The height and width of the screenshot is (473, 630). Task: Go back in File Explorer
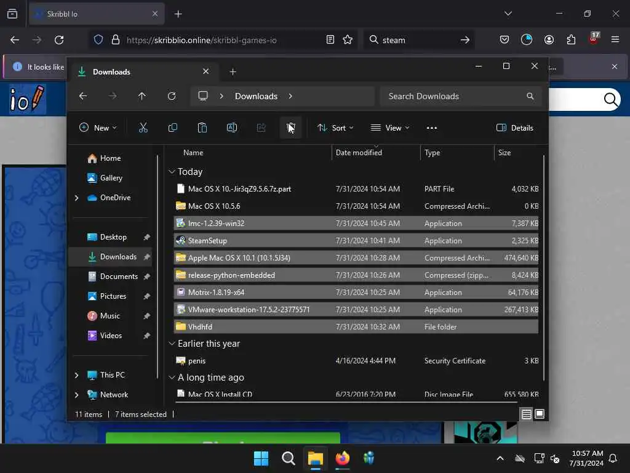tap(83, 96)
